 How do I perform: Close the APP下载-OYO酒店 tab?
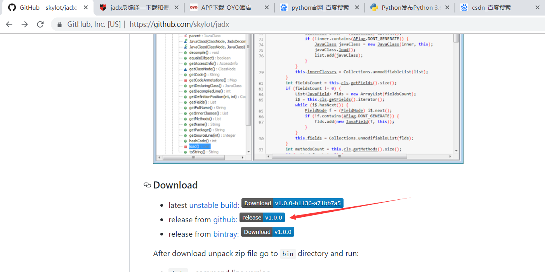267,7
